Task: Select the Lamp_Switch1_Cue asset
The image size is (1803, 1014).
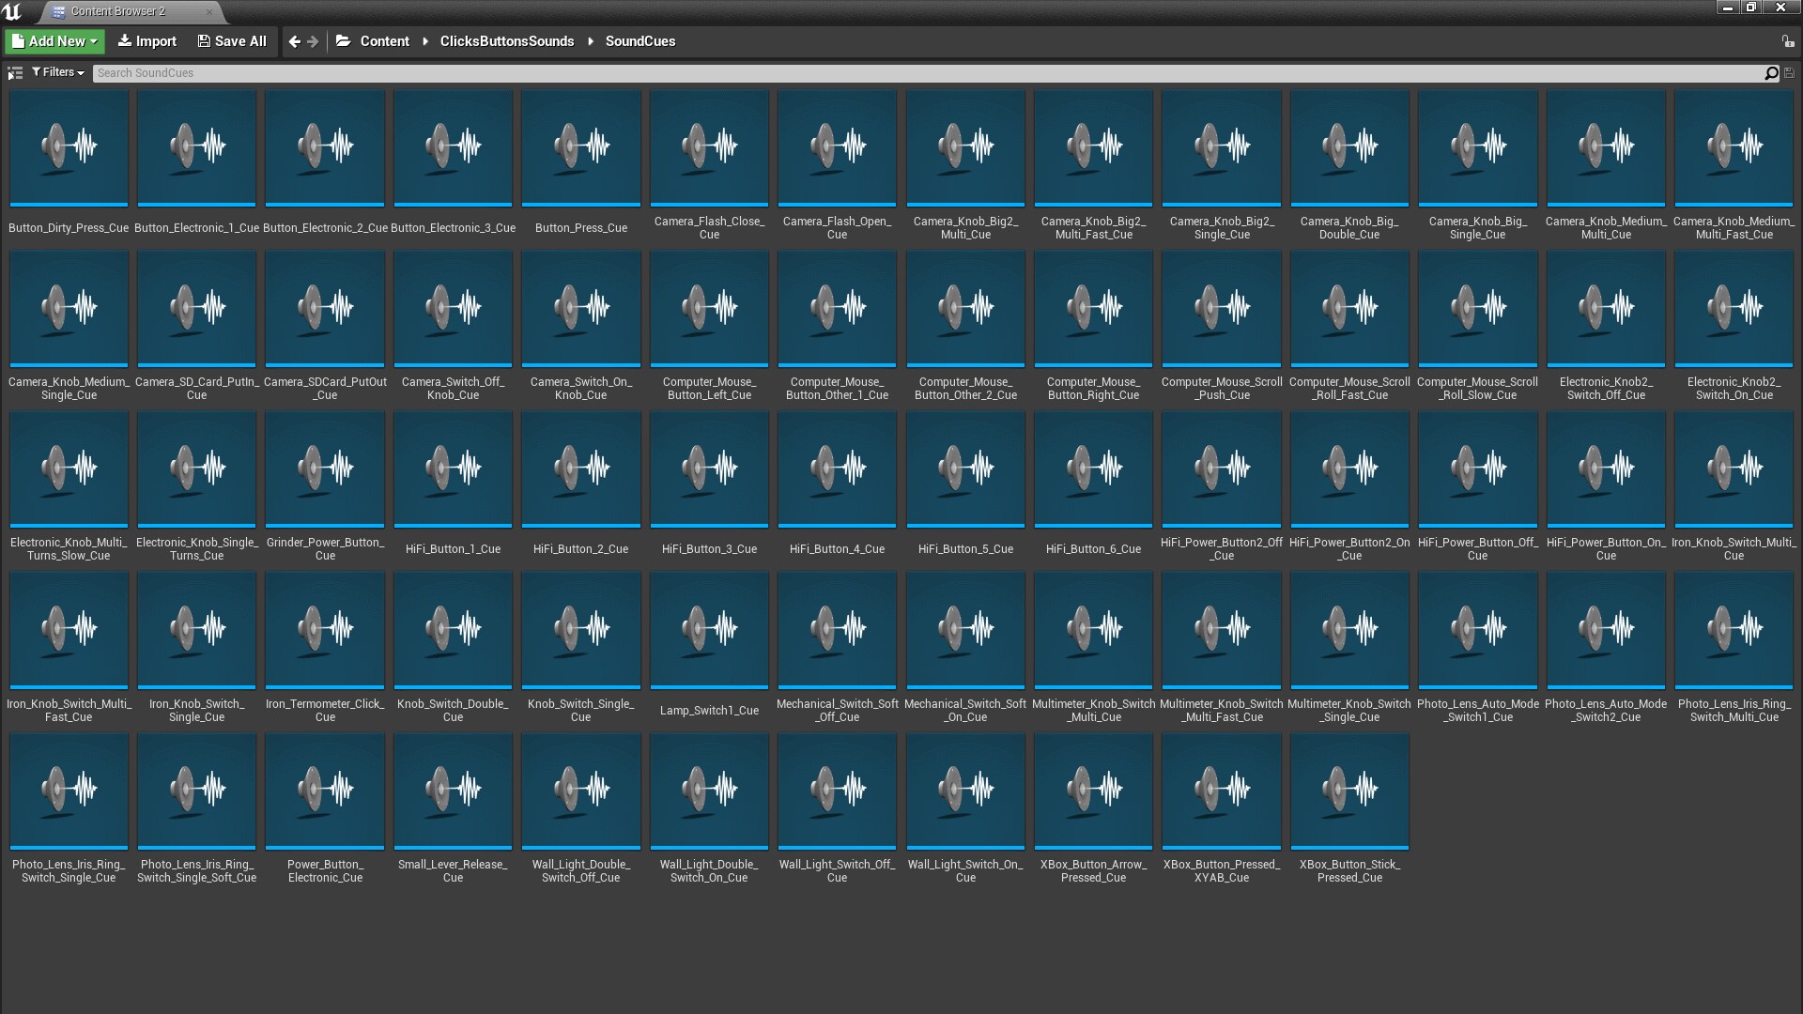Action: tap(709, 631)
